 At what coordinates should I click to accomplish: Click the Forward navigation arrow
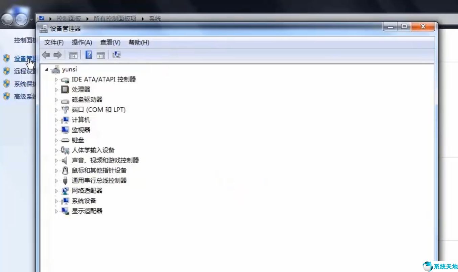[x=58, y=55]
